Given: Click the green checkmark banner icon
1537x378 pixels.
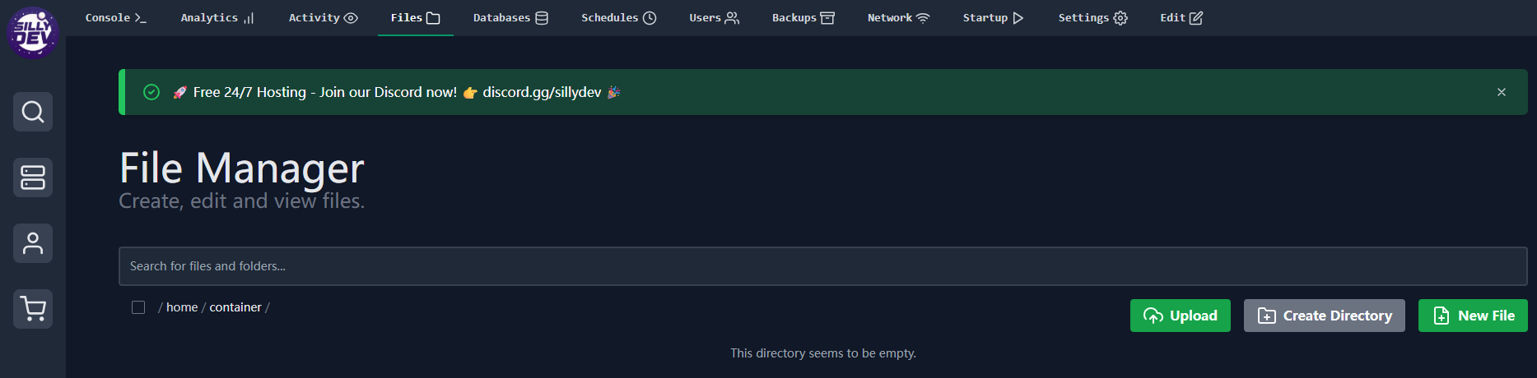Looking at the screenshot, I should click(x=151, y=92).
